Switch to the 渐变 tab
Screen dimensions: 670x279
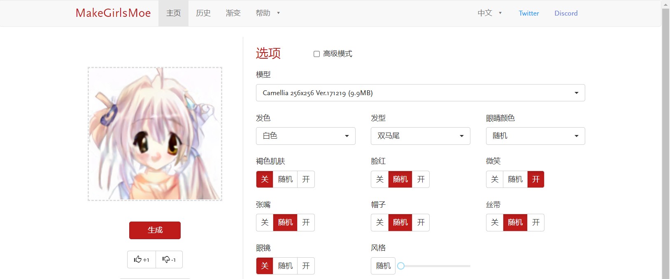coord(233,13)
